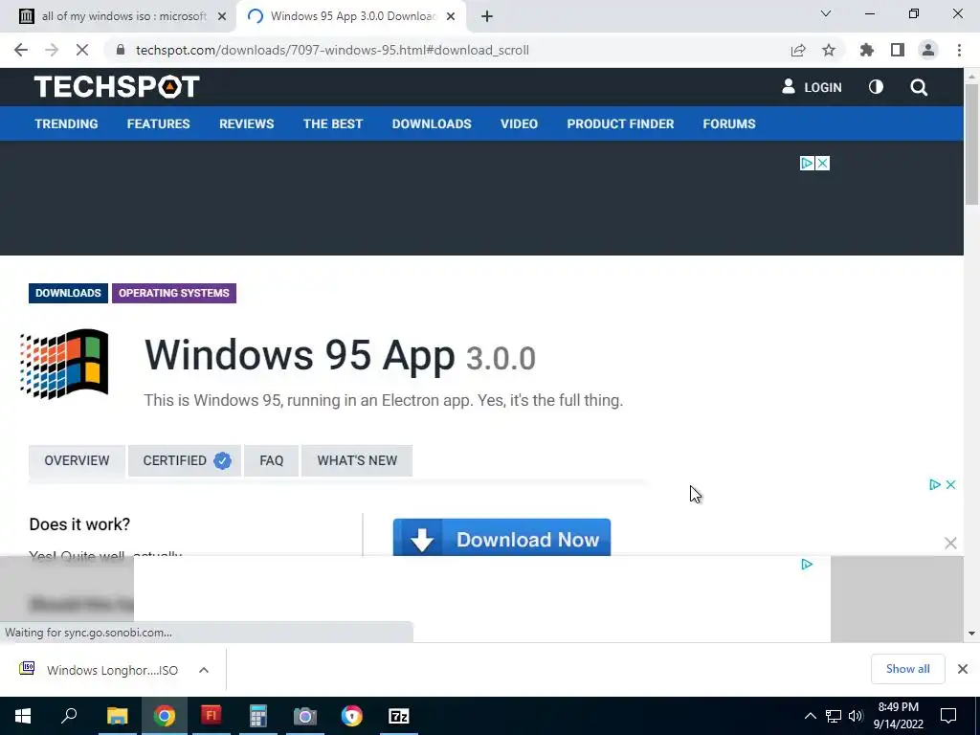The height and width of the screenshot is (735, 980).
Task: Show hidden system tray icons
Action: point(810,716)
